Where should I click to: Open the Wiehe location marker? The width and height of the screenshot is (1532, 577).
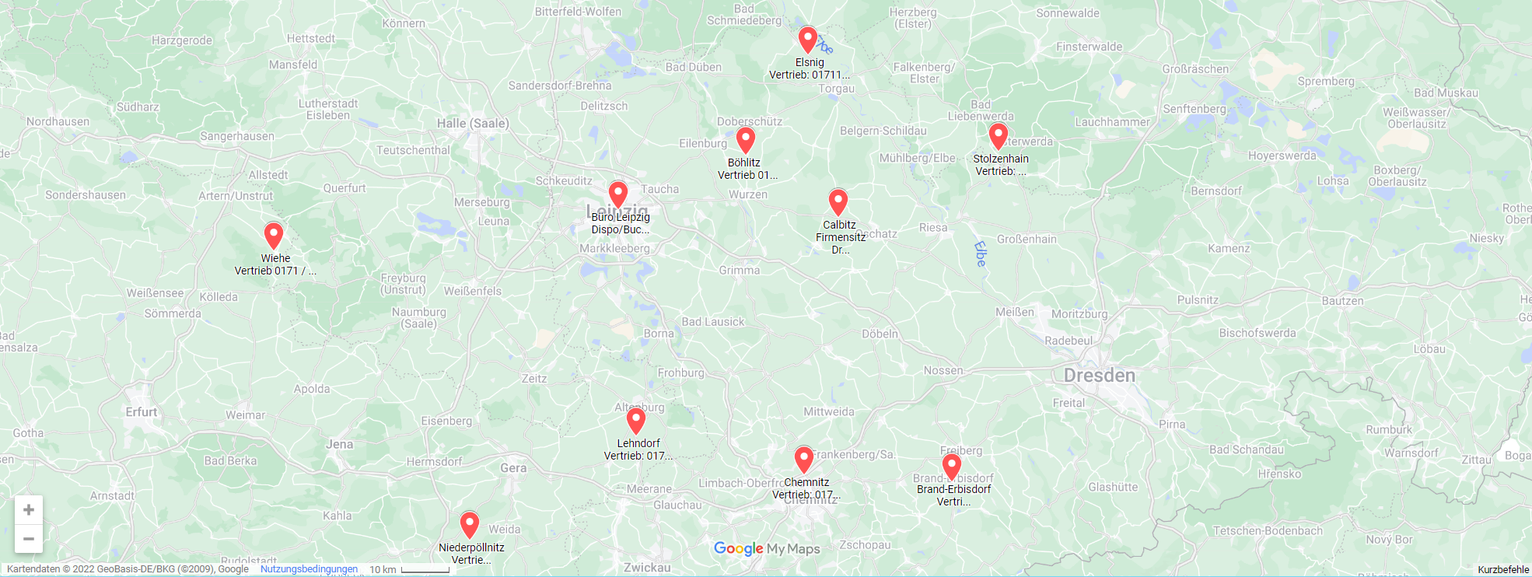pyautogui.click(x=274, y=236)
